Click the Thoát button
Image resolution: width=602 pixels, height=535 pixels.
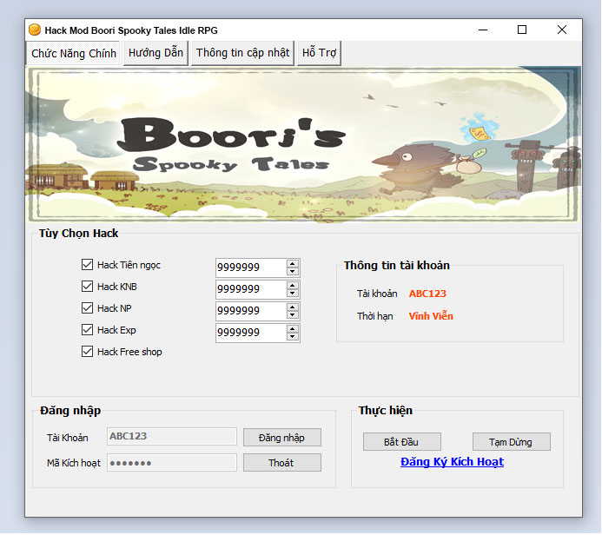point(281,463)
